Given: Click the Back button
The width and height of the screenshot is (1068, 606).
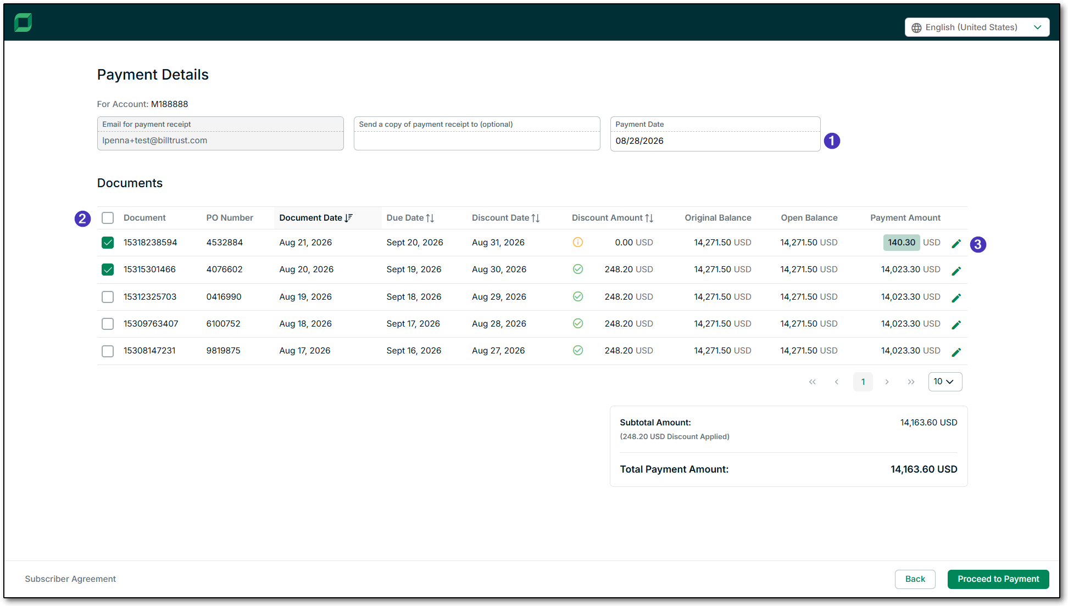Looking at the screenshot, I should pos(915,579).
